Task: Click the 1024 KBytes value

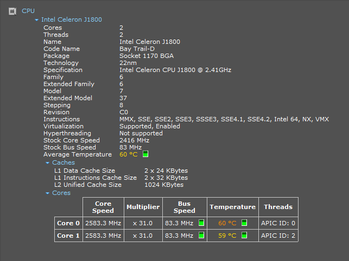Action: [164, 185]
